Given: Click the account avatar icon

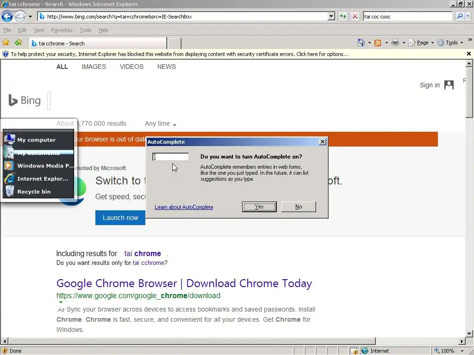Looking at the screenshot, I should coord(449,85).
